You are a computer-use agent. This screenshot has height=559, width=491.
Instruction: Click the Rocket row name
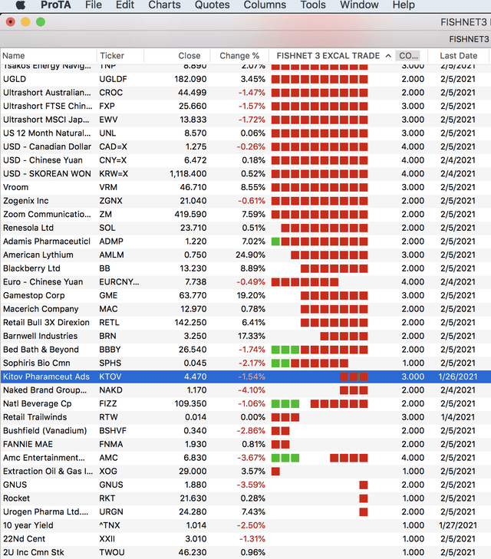click(16, 498)
